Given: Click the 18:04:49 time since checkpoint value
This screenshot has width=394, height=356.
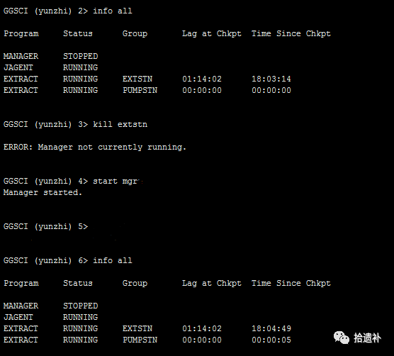Looking at the screenshot, I should click(271, 328).
